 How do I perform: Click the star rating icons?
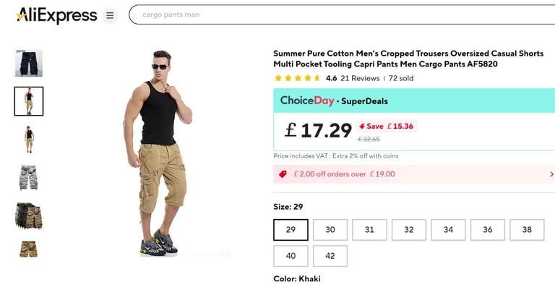click(x=297, y=78)
